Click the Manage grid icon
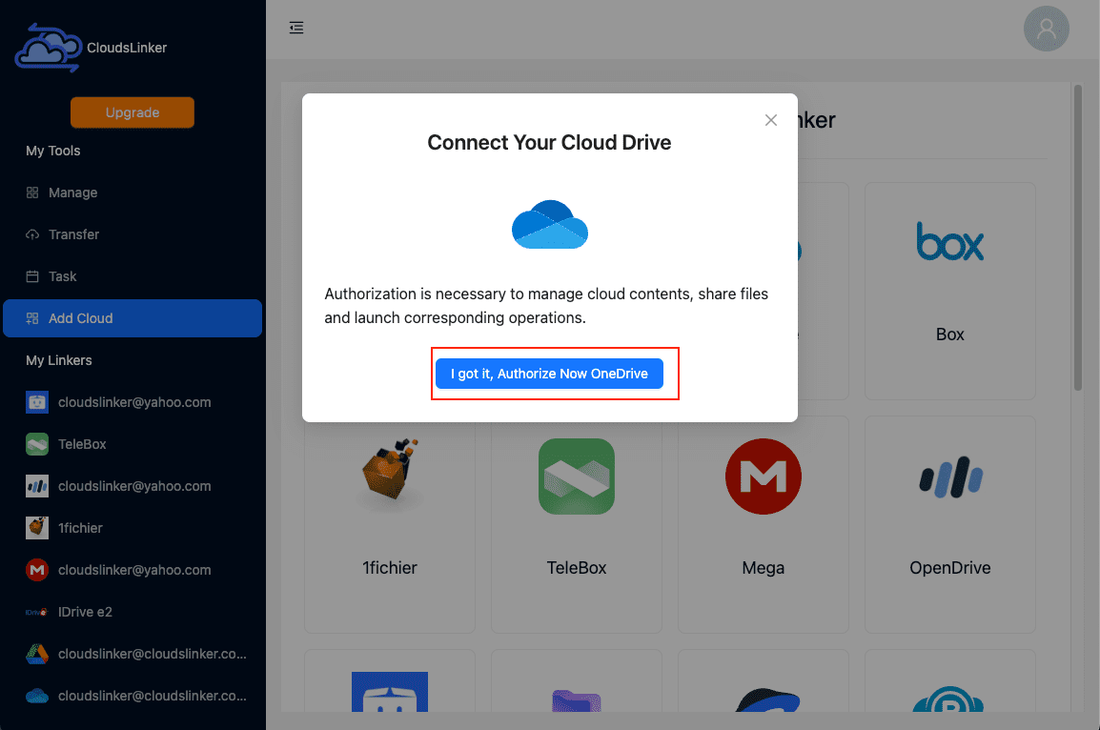1100x730 pixels. 32,193
